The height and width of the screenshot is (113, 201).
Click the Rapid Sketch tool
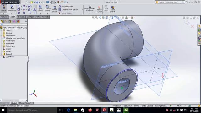click(x=113, y=9)
